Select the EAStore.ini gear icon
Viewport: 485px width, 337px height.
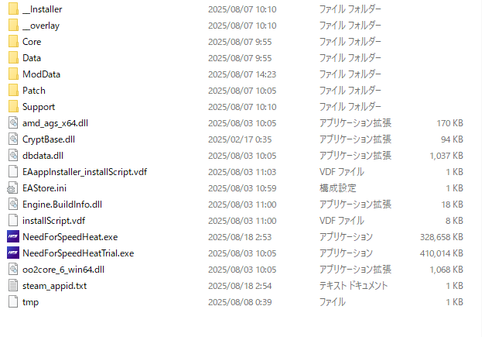click(x=12, y=188)
